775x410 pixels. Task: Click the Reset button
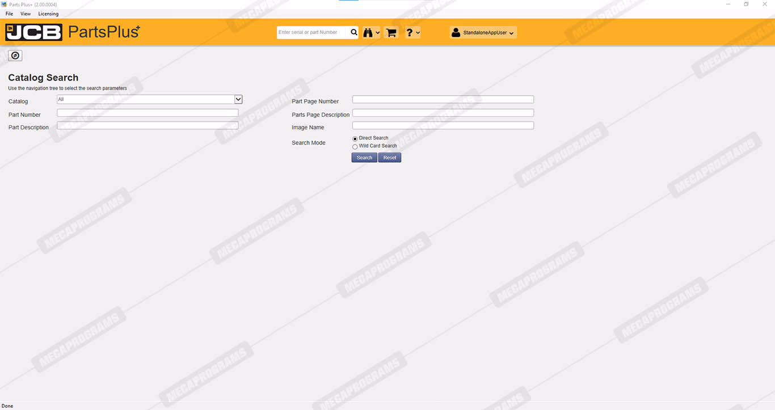(x=390, y=158)
